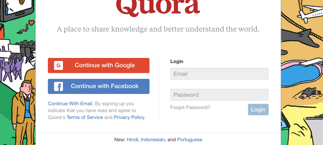Click the Quora logo
This screenshot has height=145, width=323.
(158, 7)
